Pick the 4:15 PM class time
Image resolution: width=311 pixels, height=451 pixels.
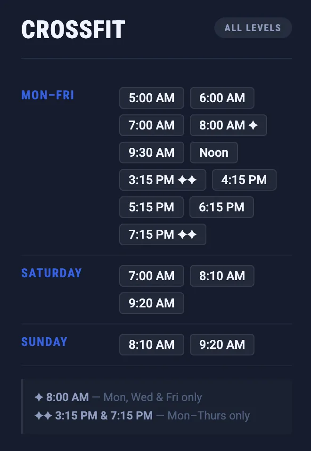[x=244, y=180]
